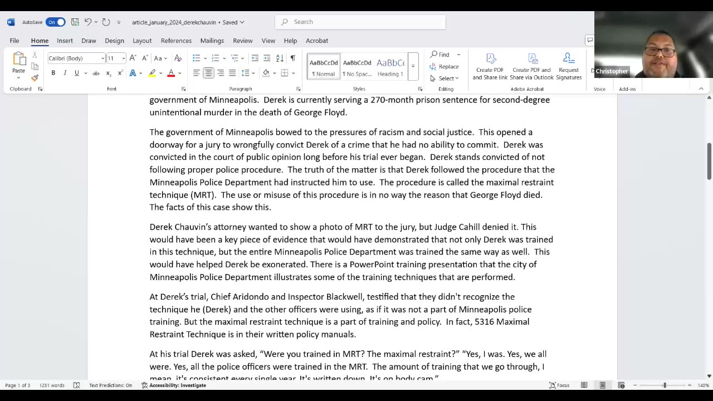Clear all formatting
The image size is (713, 401).
click(x=178, y=58)
